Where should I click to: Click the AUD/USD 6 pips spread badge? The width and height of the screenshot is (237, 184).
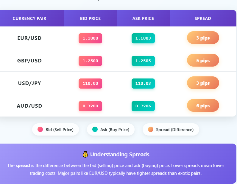coord(203,106)
